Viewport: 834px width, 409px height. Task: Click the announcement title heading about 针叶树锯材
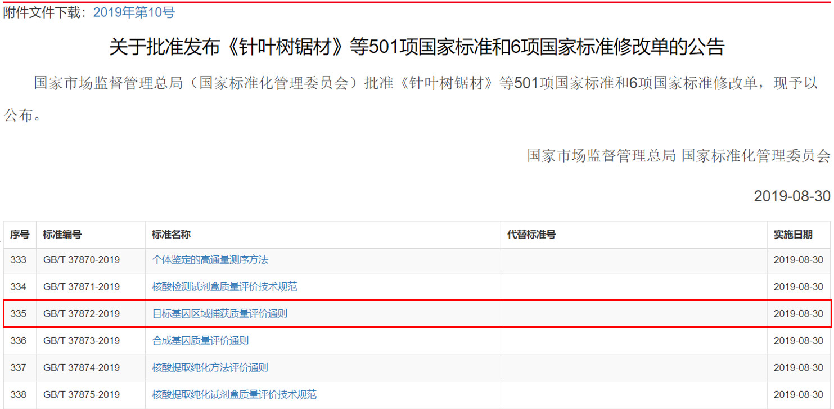pyautogui.click(x=417, y=47)
